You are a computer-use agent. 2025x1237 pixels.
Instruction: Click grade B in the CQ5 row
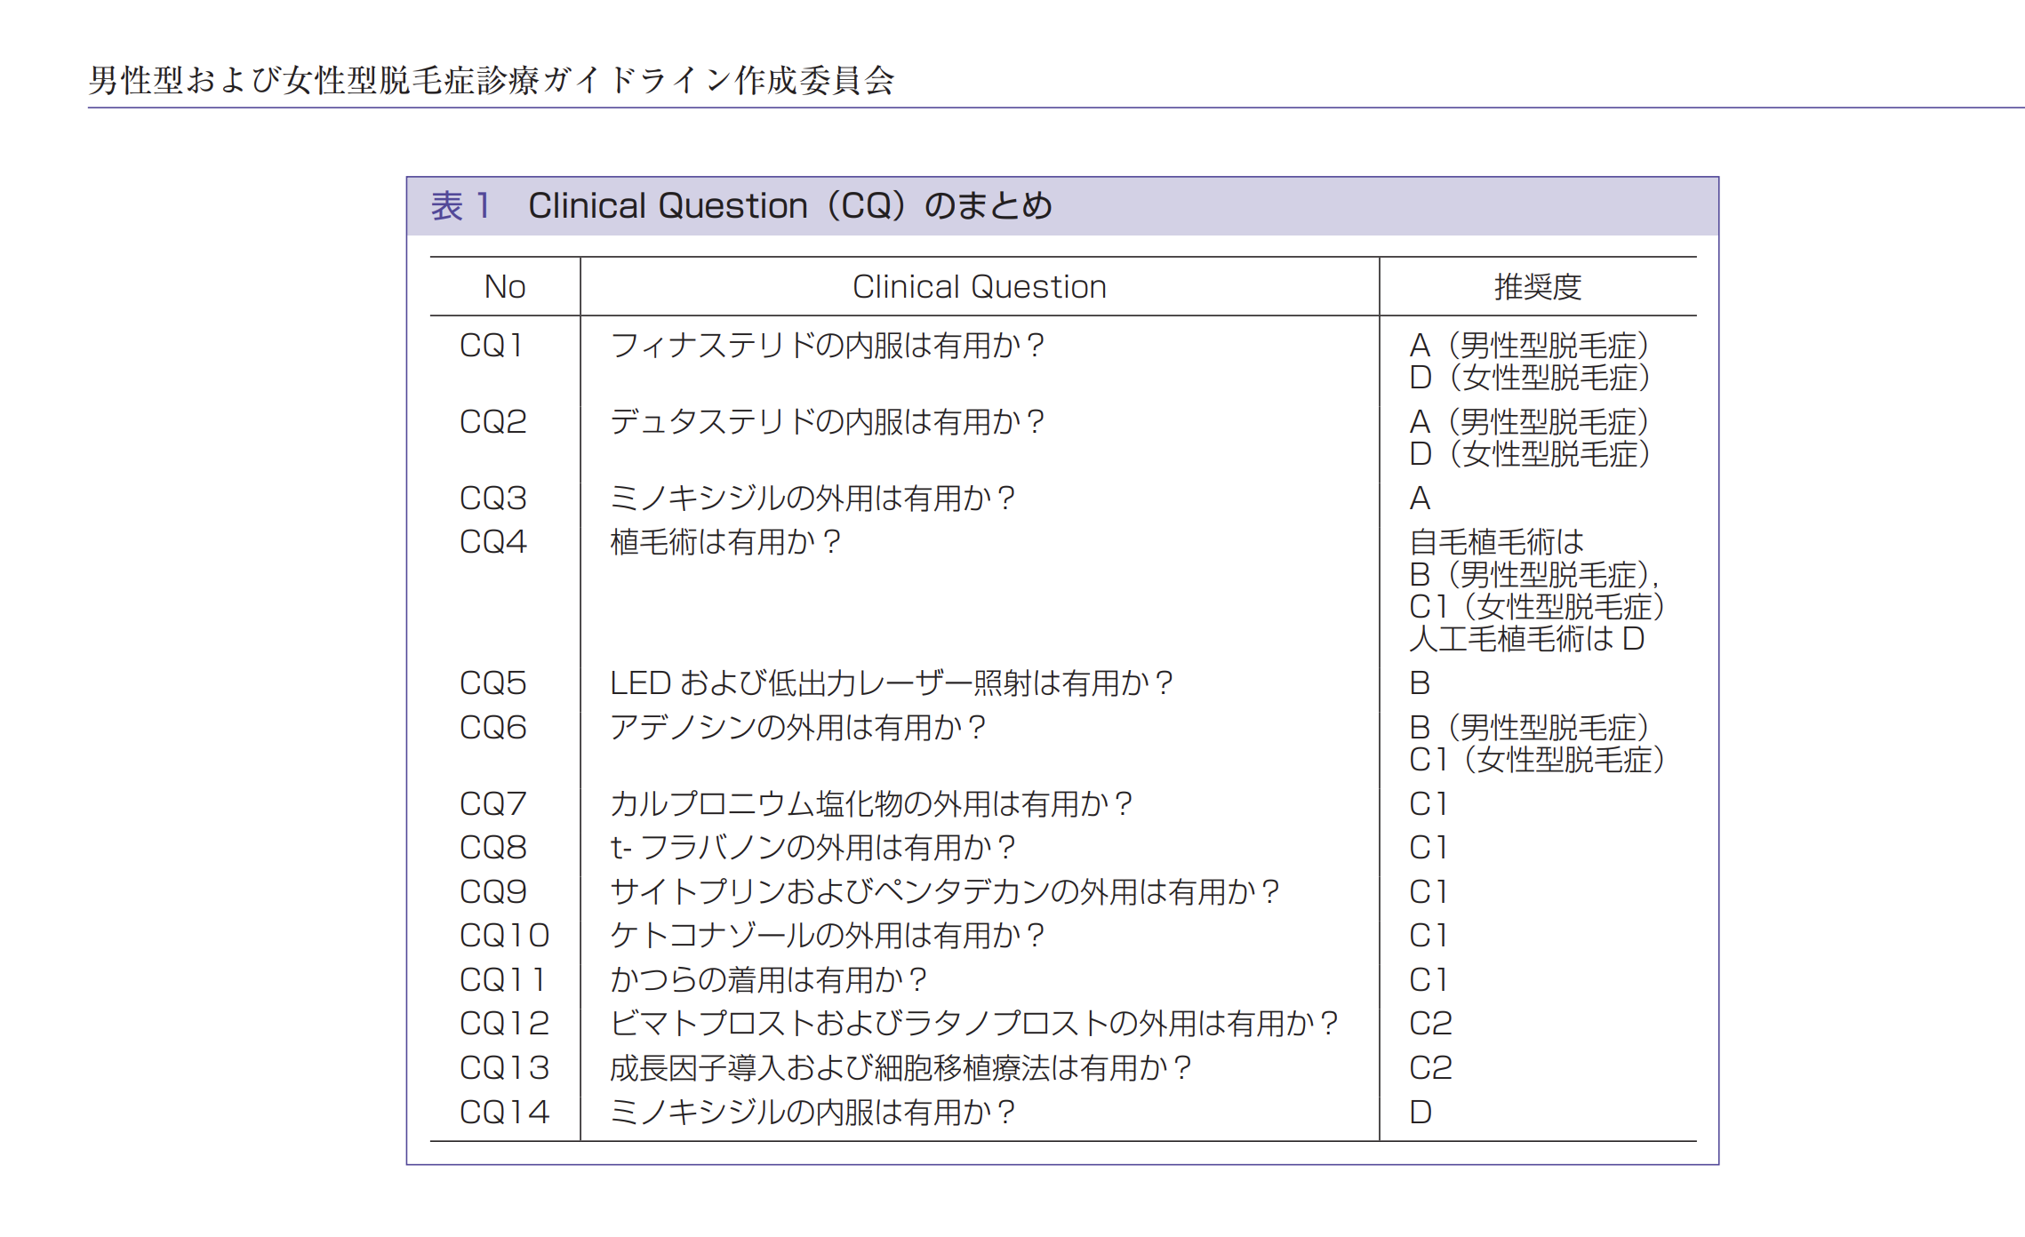(x=1420, y=683)
